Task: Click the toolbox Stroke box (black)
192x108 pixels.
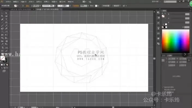Action: tap(5, 60)
